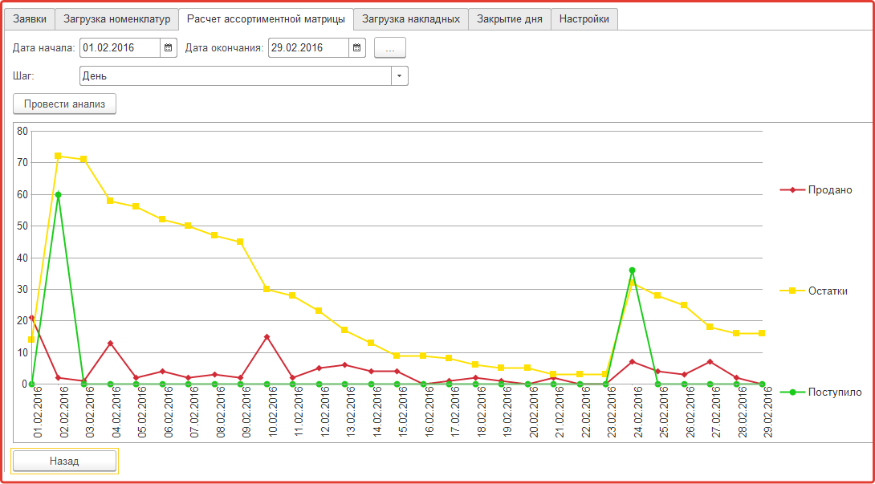Focus the Дата начала date field

click(120, 47)
